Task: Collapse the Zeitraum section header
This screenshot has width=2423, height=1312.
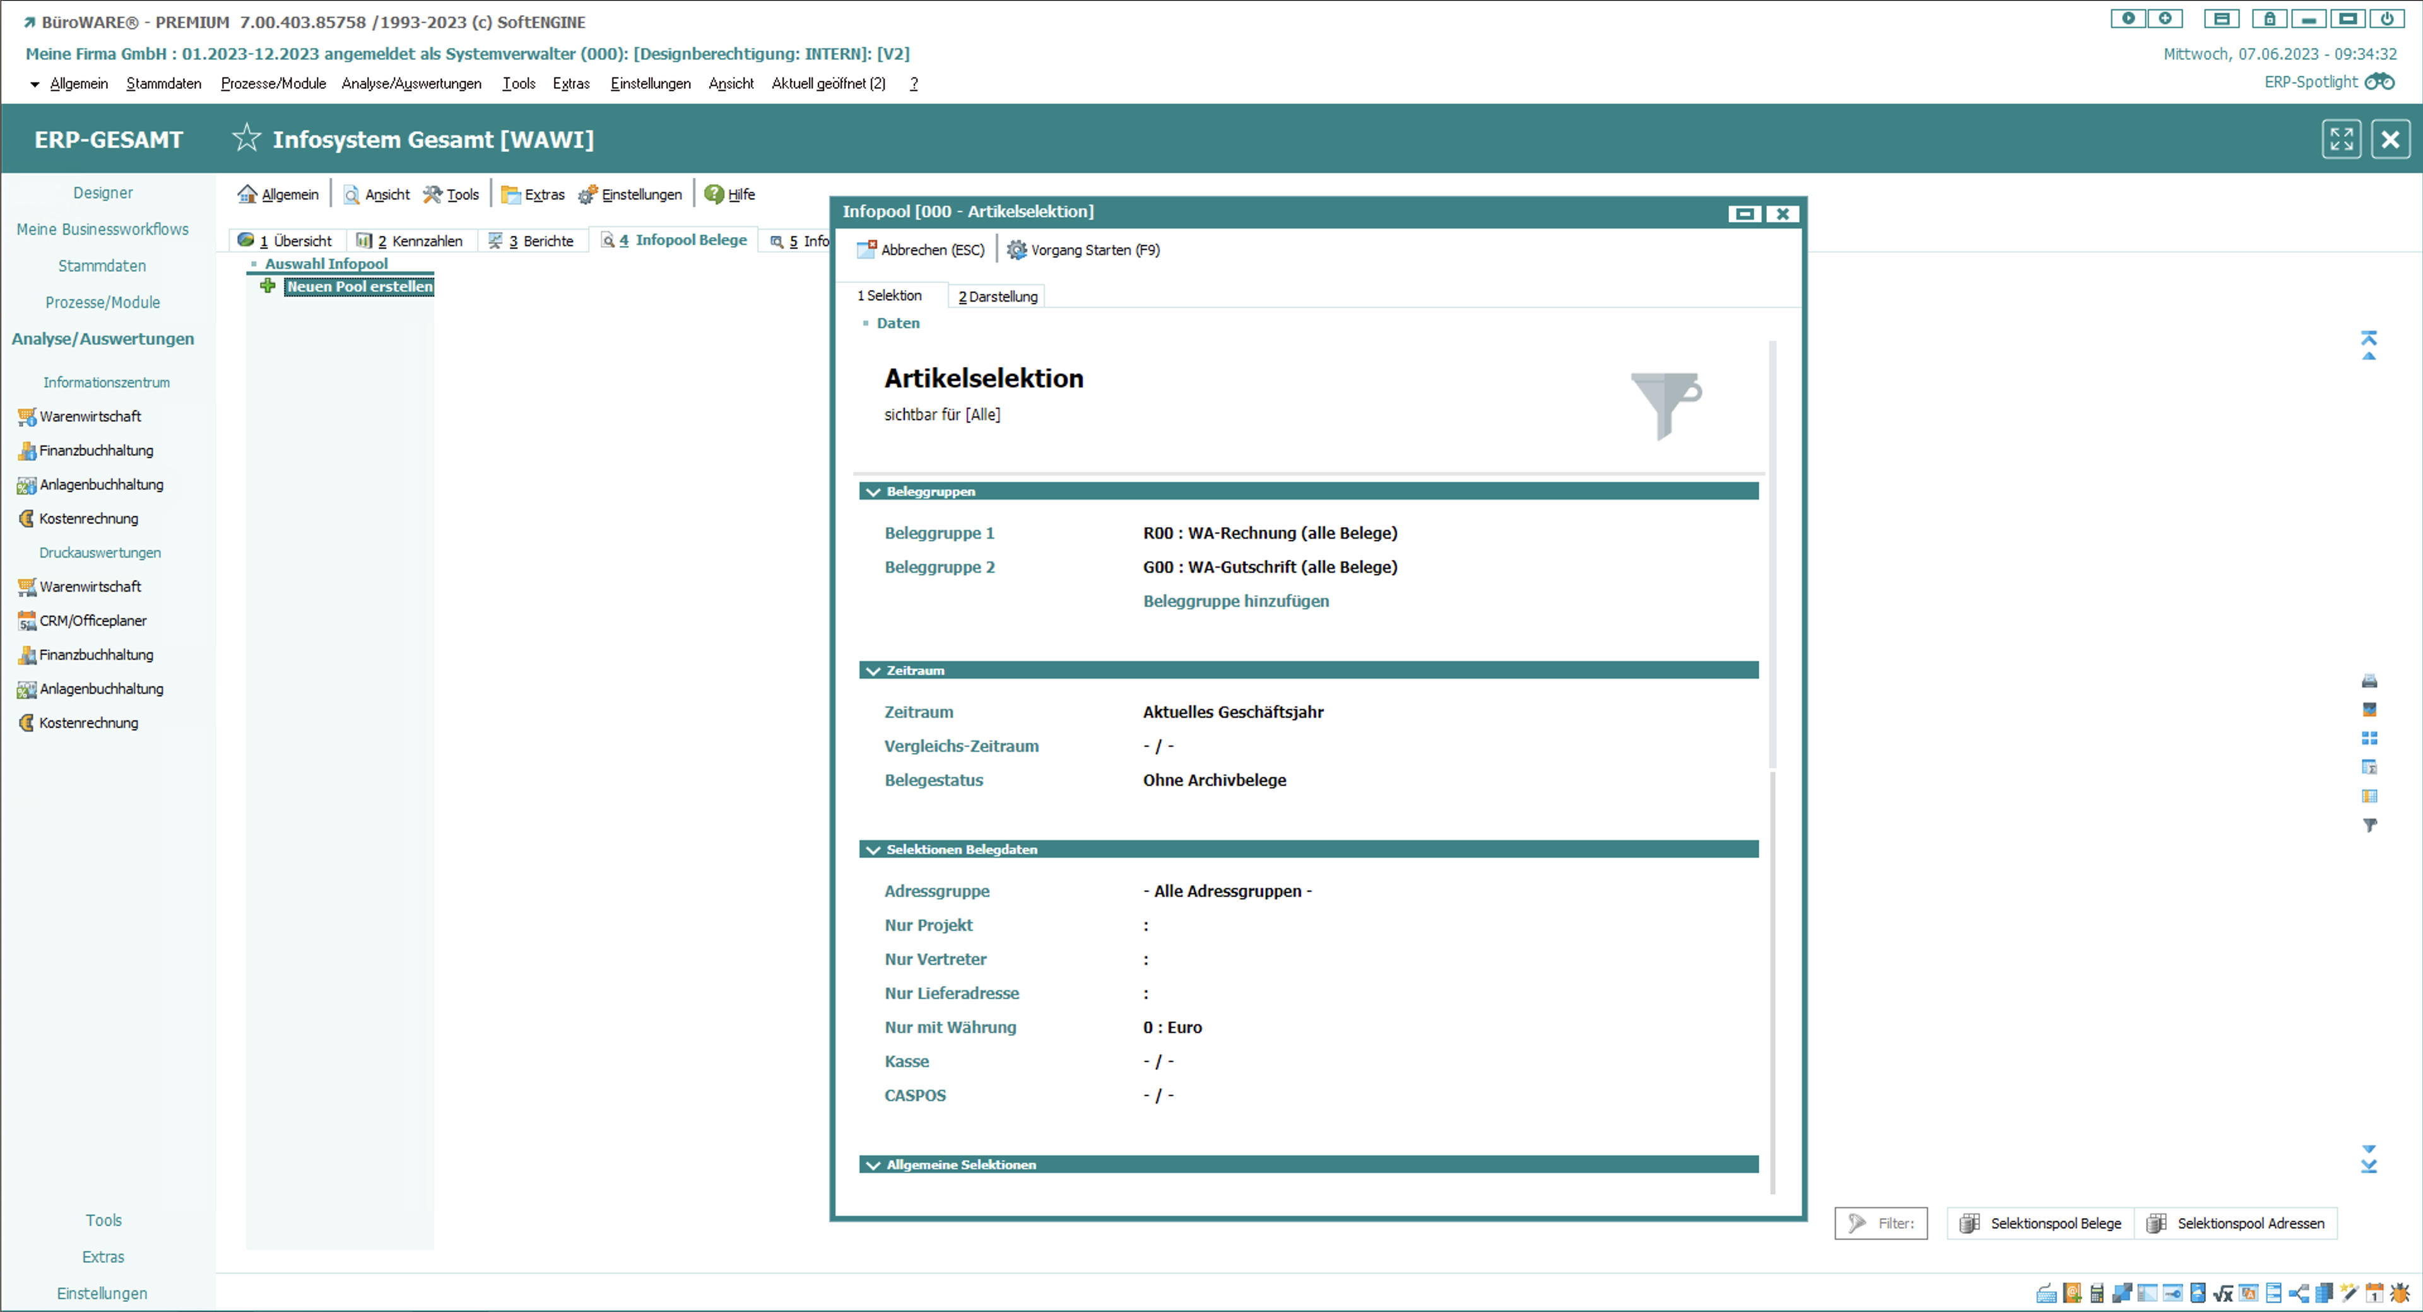Action: coord(873,671)
